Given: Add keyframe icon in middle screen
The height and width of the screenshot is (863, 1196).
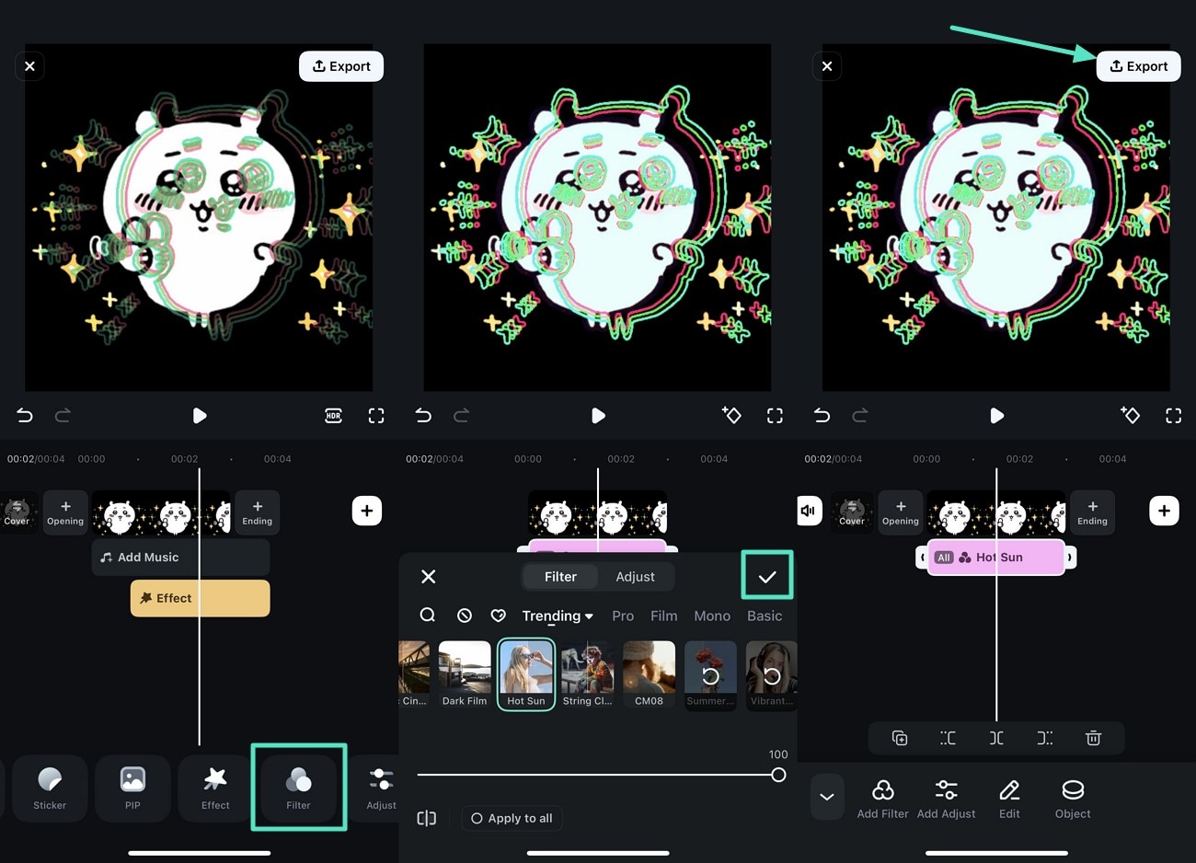Looking at the screenshot, I should (x=731, y=416).
